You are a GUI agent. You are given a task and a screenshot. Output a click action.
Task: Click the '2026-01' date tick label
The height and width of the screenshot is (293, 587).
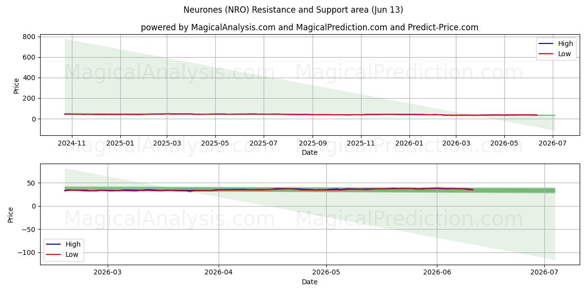tap(409, 143)
